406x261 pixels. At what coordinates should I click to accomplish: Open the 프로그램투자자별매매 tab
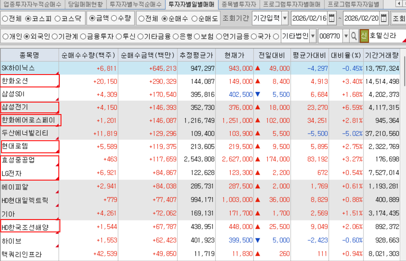(291, 4)
